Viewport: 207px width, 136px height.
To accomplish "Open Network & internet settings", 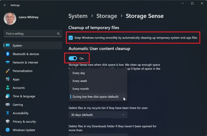I will [x=25, y=63].
